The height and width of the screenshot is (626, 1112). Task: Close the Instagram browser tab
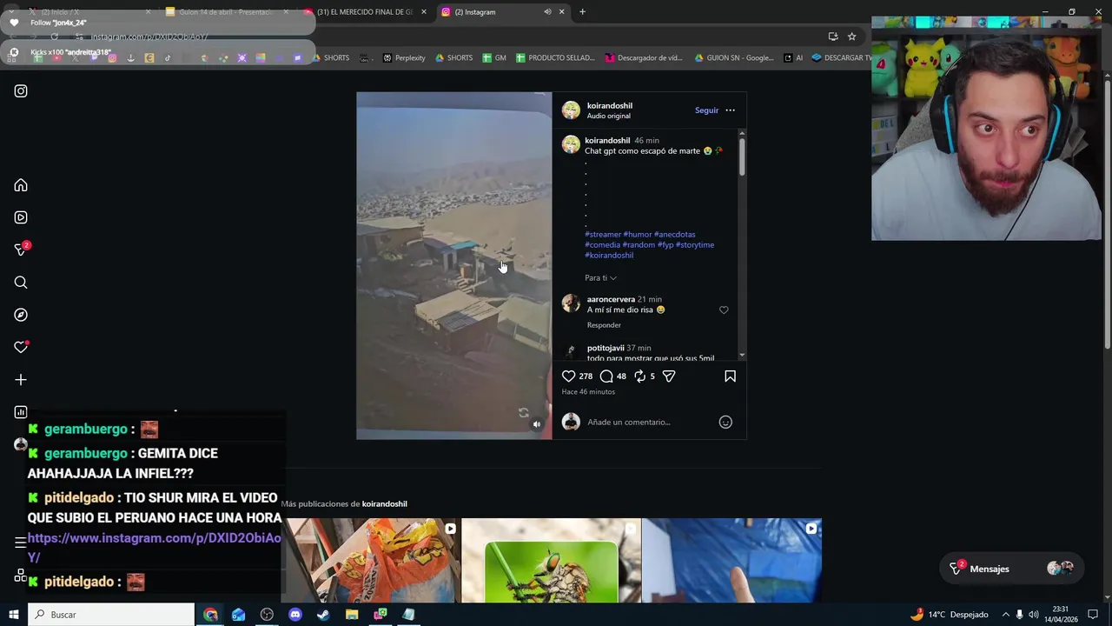click(561, 12)
